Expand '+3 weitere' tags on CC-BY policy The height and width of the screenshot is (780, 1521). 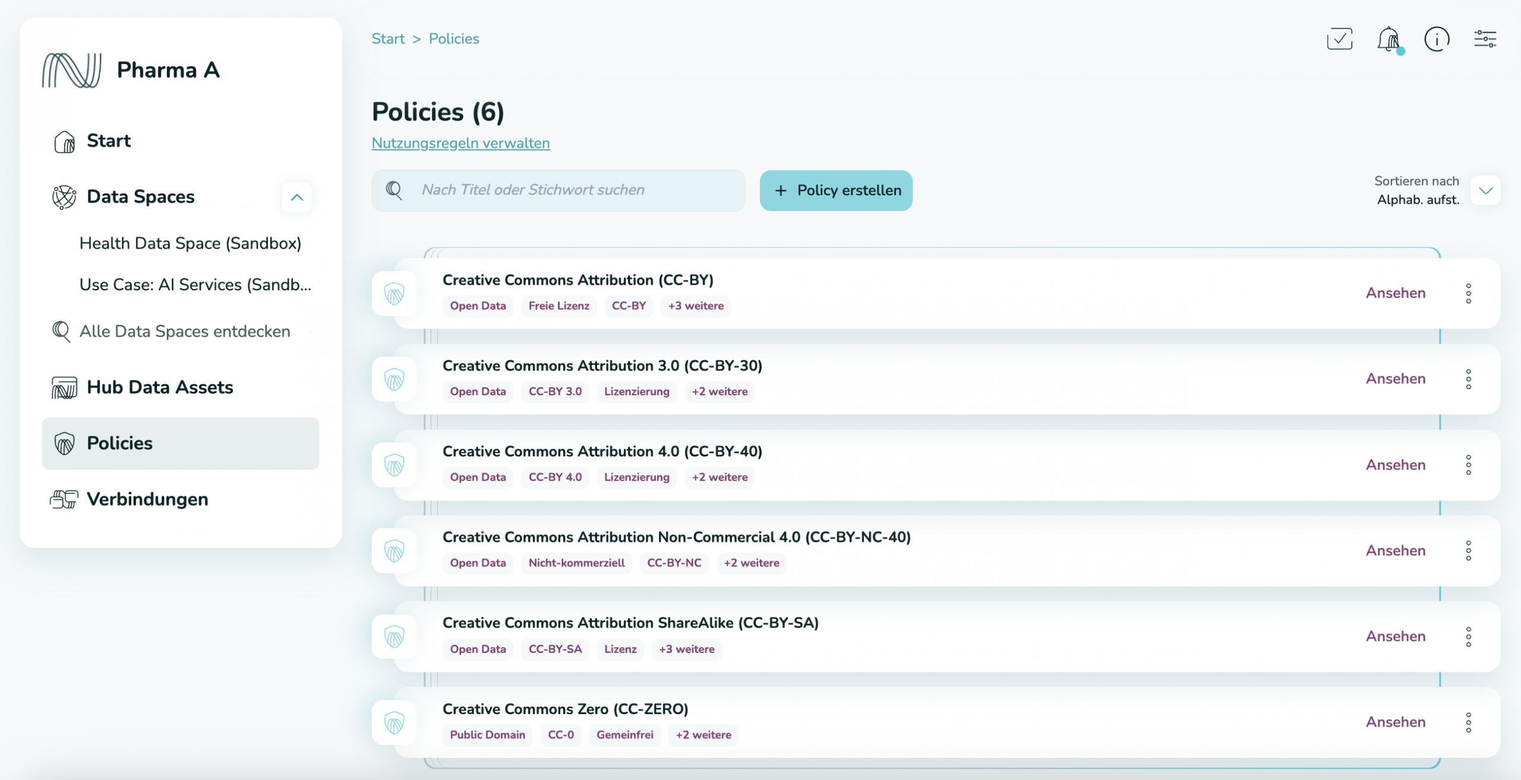click(x=696, y=306)
